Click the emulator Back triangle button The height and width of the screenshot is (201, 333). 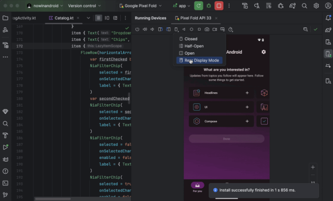[184, 29]
